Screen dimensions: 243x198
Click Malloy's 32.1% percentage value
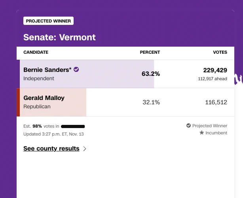[x=151, y=102]
